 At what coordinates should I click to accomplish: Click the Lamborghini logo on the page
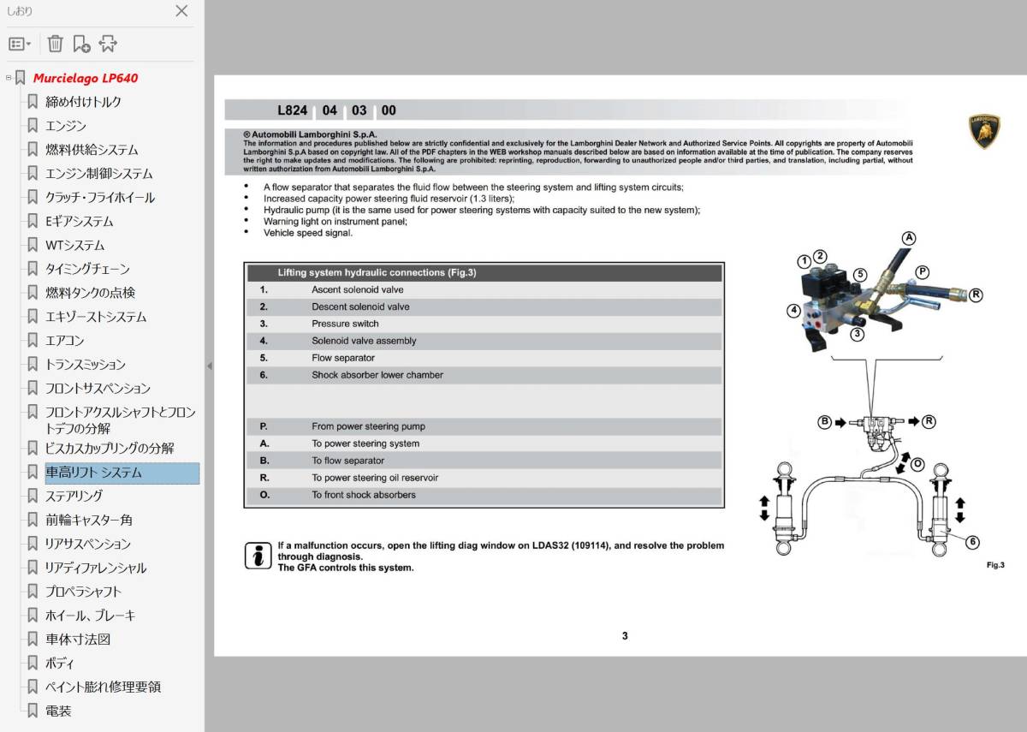(x=984, y=131)
